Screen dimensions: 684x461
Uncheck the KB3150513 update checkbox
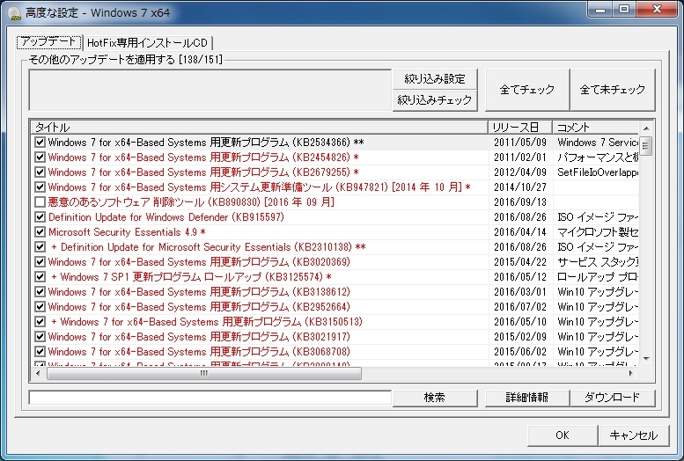[40, 321]
